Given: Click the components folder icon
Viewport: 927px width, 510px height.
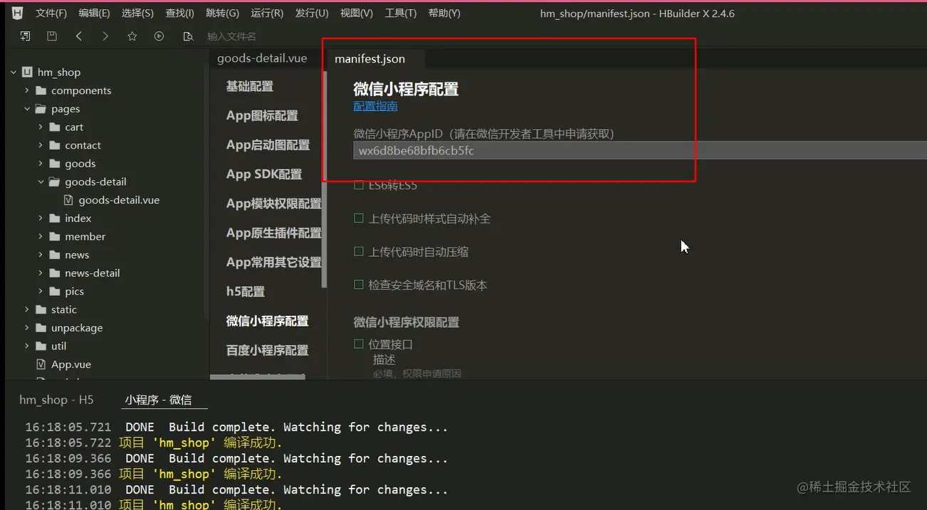Looking at the screenshot, I should pyautogui.click(x=41, y=90).
